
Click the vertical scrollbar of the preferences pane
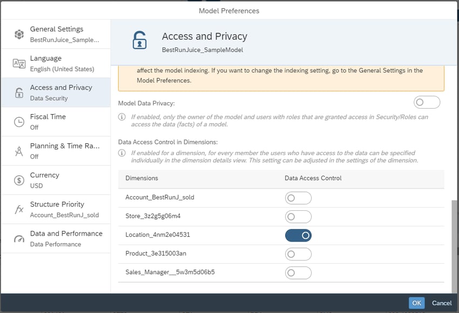coord(454,246)
